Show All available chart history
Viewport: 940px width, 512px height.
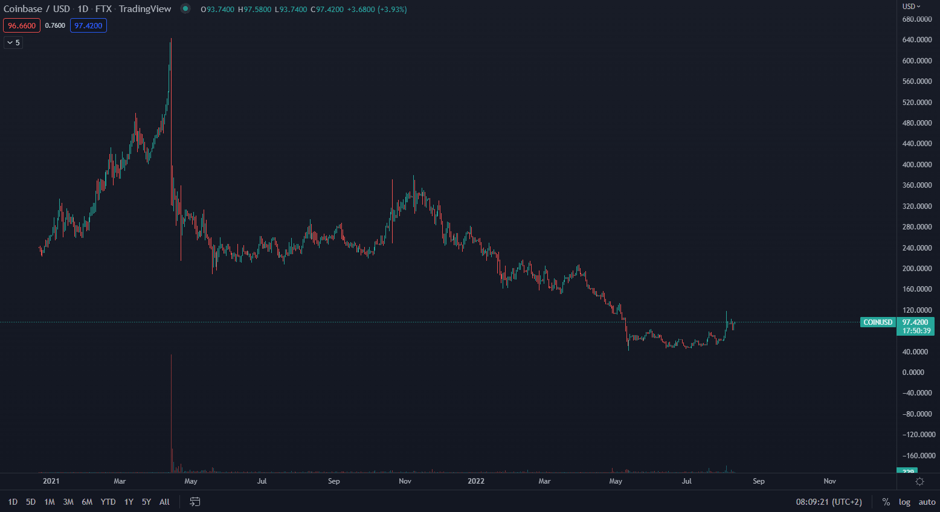tap(164, 502)
